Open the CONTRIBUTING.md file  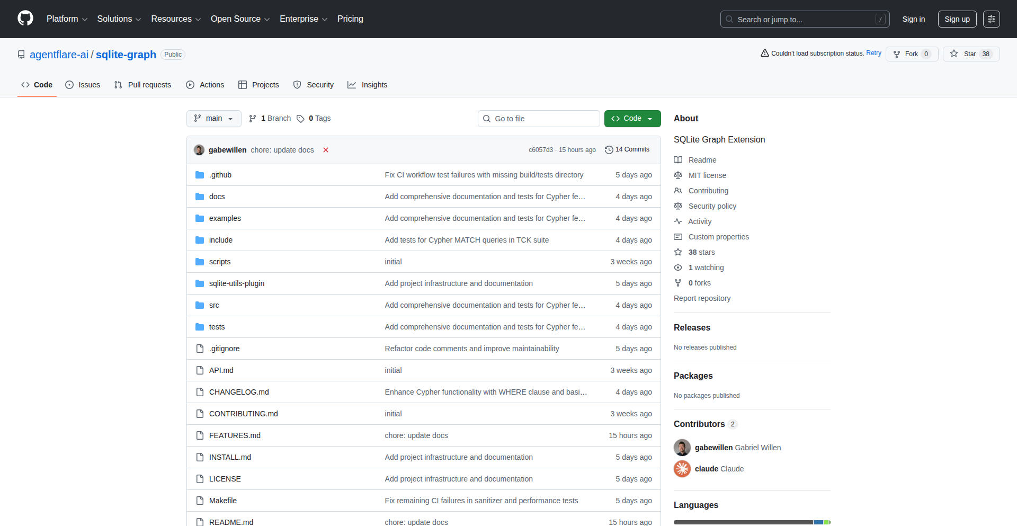coord(244,414)
